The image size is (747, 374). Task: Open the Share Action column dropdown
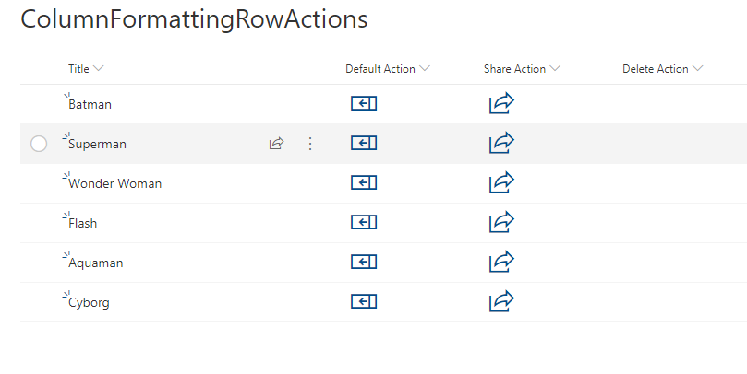click(555, 69)
